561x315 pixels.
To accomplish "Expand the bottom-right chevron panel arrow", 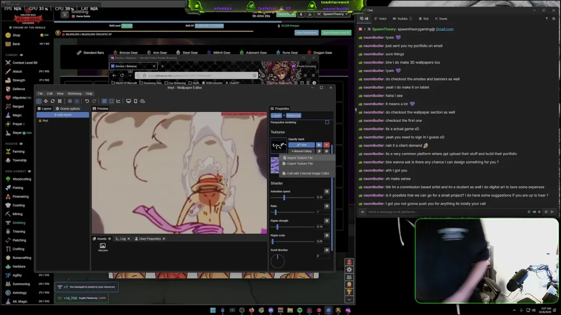I will pyautogui.click(x=349, y=300).
